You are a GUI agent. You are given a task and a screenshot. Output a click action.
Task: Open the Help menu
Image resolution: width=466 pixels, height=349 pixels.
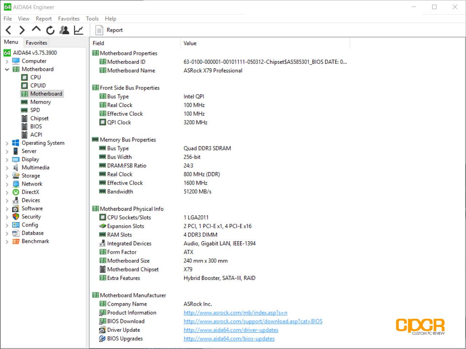[x=111, y=19]
